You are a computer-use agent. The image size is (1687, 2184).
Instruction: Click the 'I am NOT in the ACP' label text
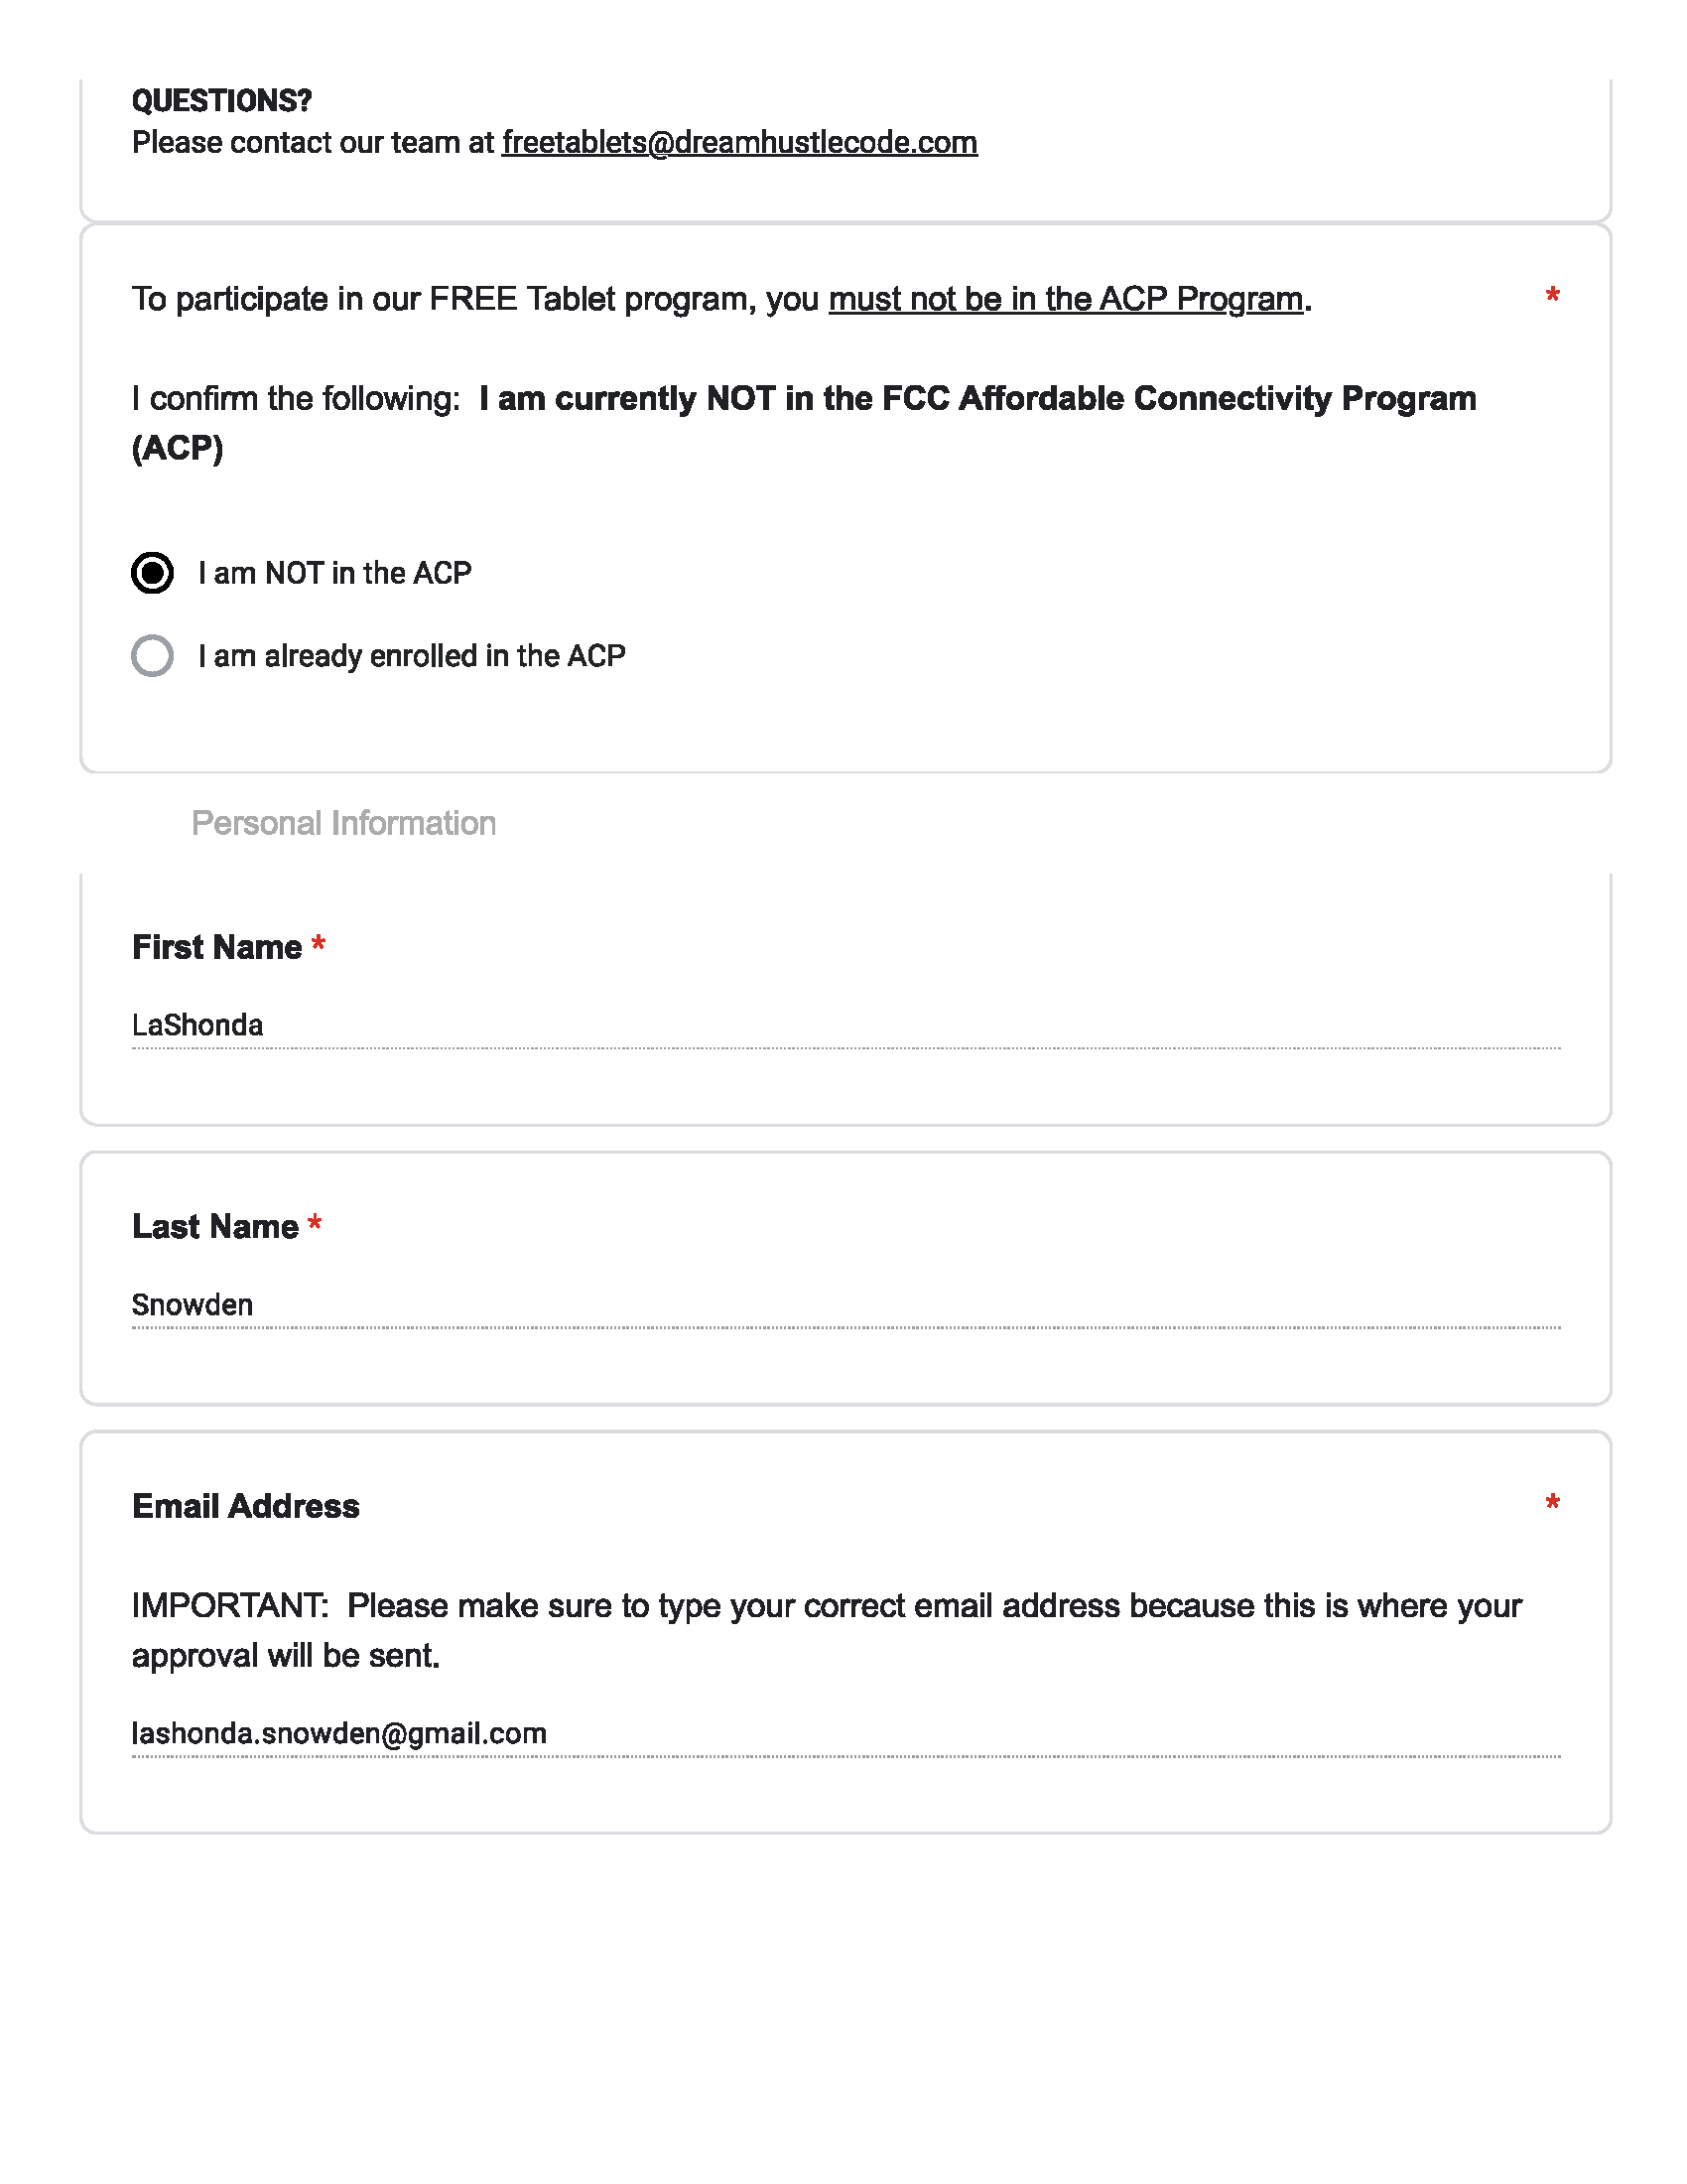coord(334,573)
